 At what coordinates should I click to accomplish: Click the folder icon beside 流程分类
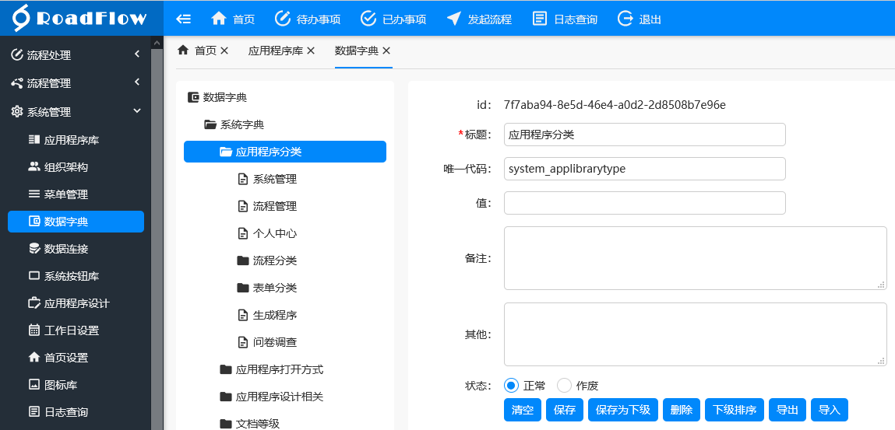pos(243,260)
